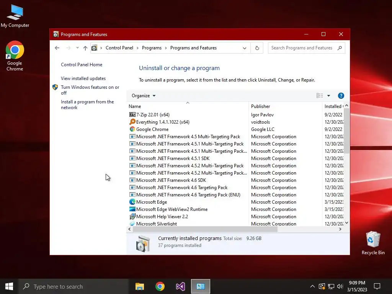
Task: Click the .NET Framework 4.6 SDK icon
Action: [132, 180]
